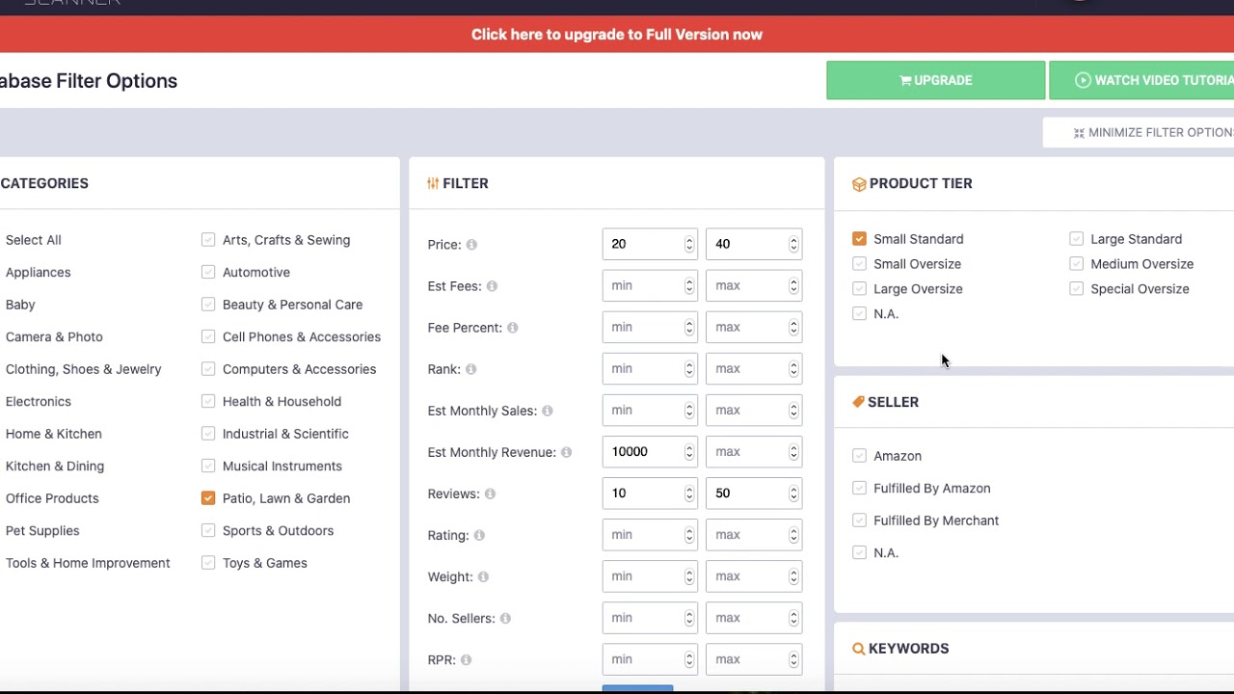
Task: Uncheck the Small Standard product tier
Action: (859, 239)
